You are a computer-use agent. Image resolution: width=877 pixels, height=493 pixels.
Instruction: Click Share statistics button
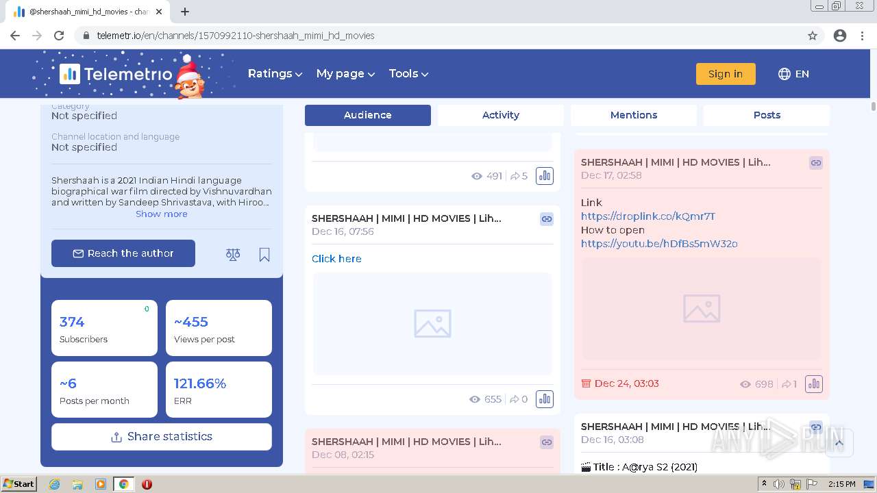coord(162,437)
